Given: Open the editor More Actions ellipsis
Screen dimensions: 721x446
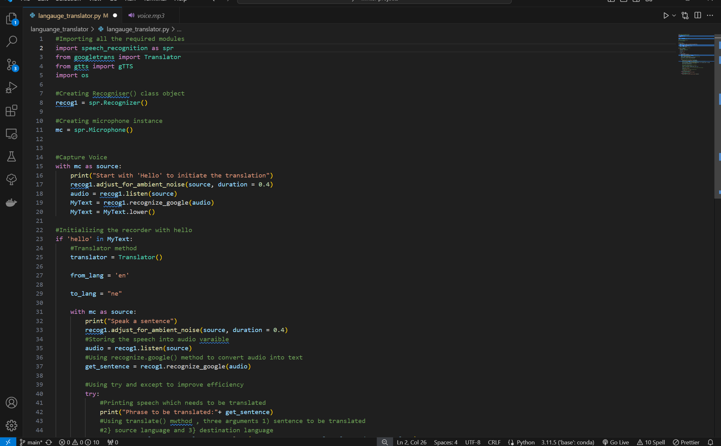Looking at the screenshot, I should click(x=710, y=15).
